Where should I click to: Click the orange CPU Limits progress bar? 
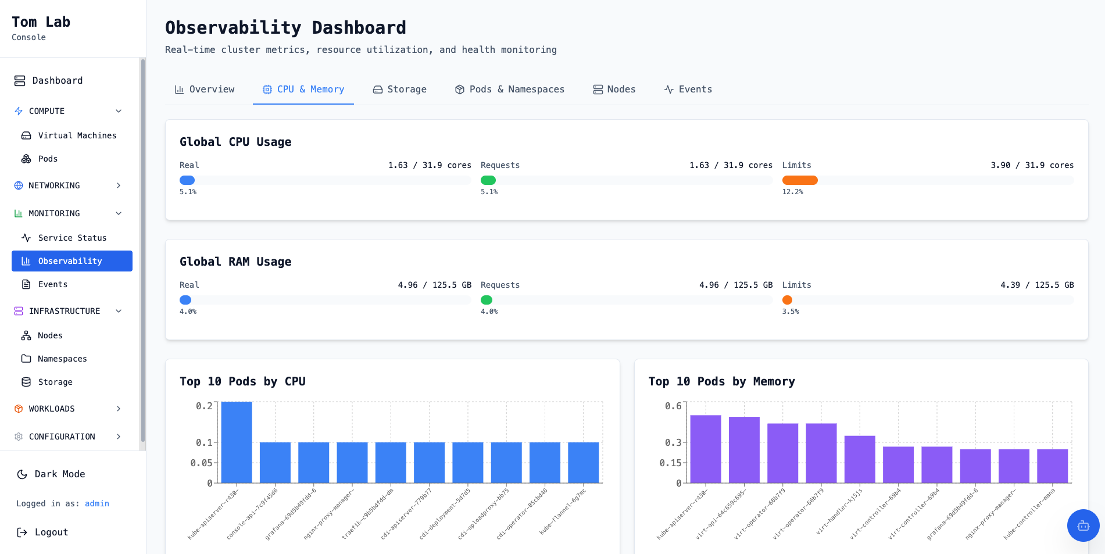(800, 180)
